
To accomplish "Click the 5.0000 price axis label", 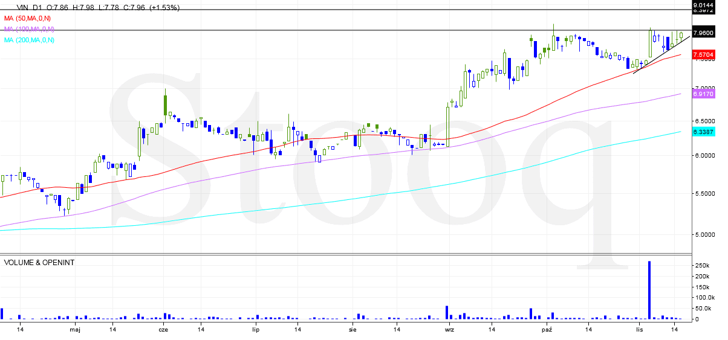I will 704,234.
